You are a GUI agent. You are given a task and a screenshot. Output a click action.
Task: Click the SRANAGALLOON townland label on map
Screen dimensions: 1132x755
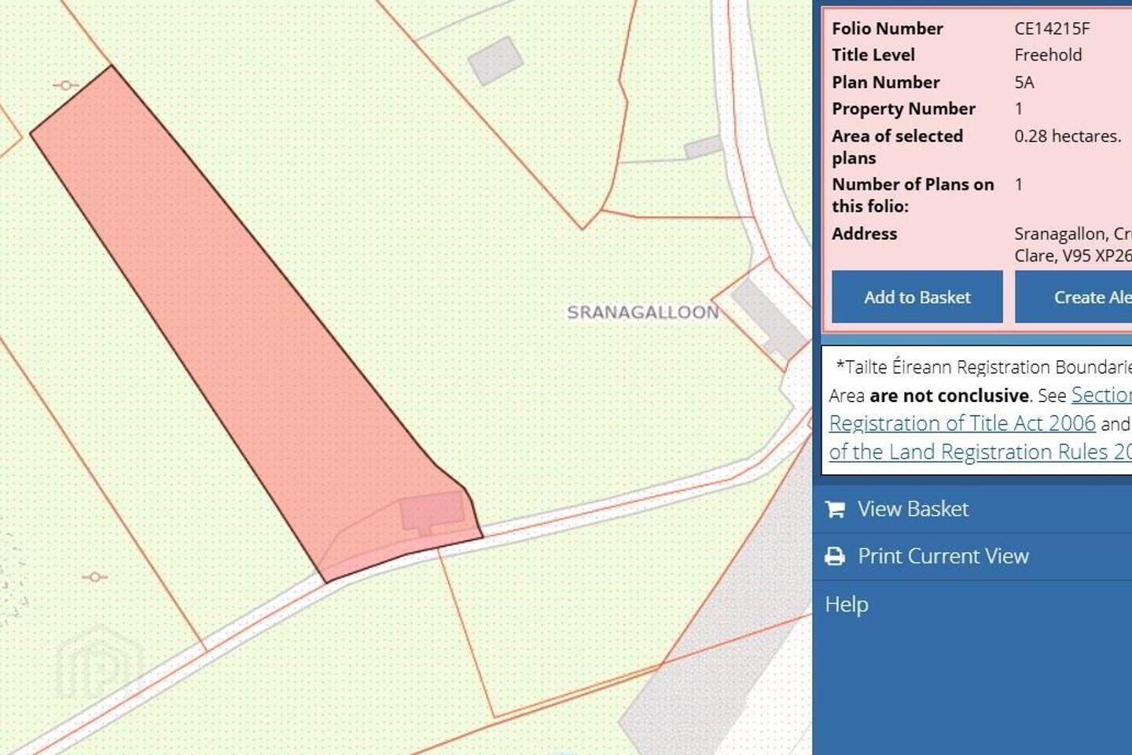point(642,312)
